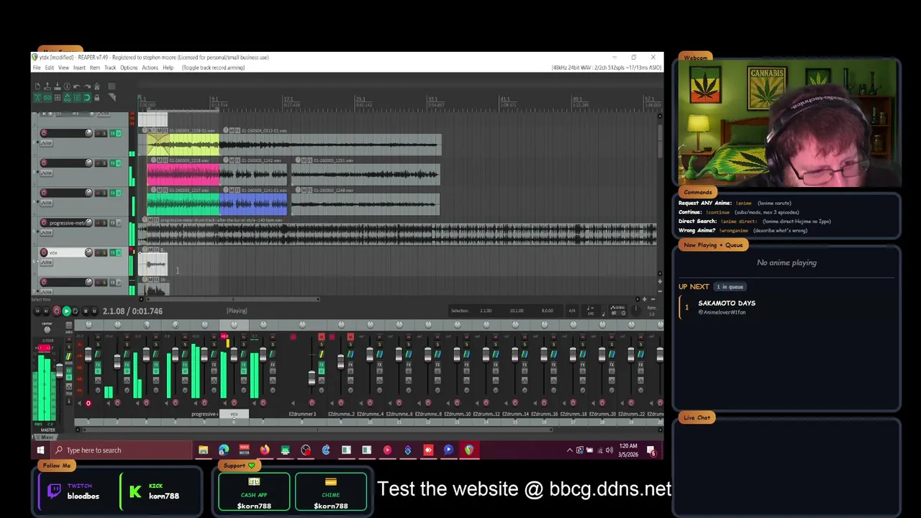
Task: Mute the progressive-metal track
Action: click(98, 222)
